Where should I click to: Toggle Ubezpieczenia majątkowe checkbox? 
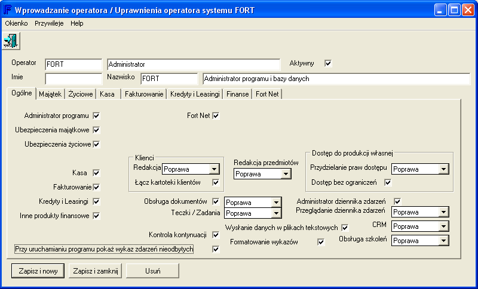pyautogui.click(x=96, y=130)
